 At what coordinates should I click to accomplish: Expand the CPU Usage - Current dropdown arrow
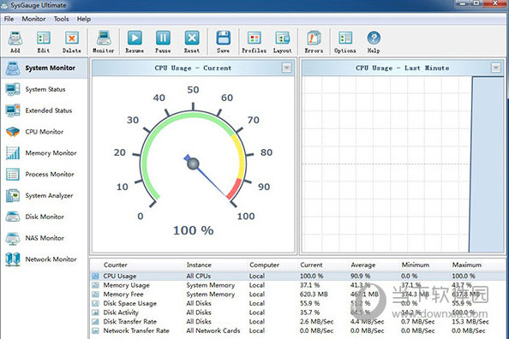coord(286,68)
